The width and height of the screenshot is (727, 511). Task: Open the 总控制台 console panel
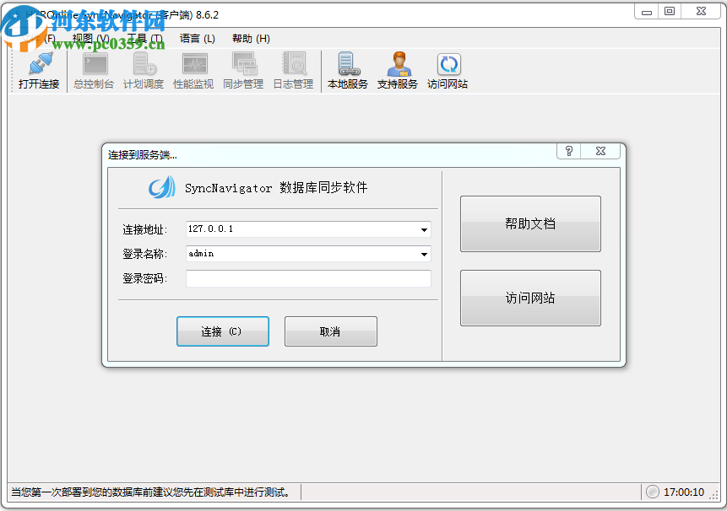pyautogui.click(x=93, y=69)
